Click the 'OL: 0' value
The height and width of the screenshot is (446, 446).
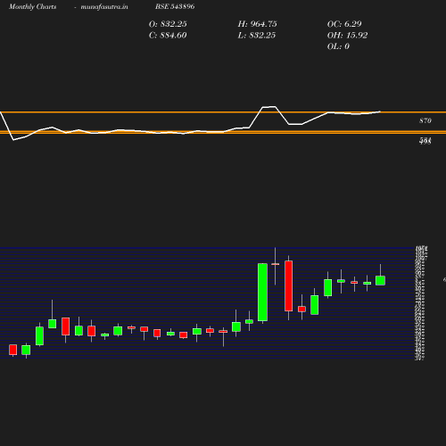pyautogui.click(x=338, y=46)
